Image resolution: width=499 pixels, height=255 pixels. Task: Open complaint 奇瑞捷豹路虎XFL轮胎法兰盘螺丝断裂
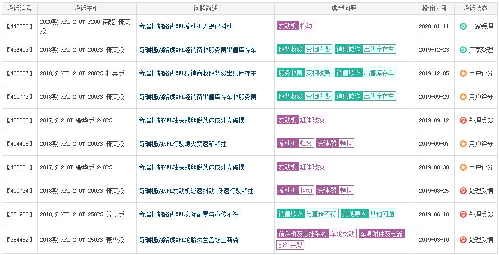[189, 240]
